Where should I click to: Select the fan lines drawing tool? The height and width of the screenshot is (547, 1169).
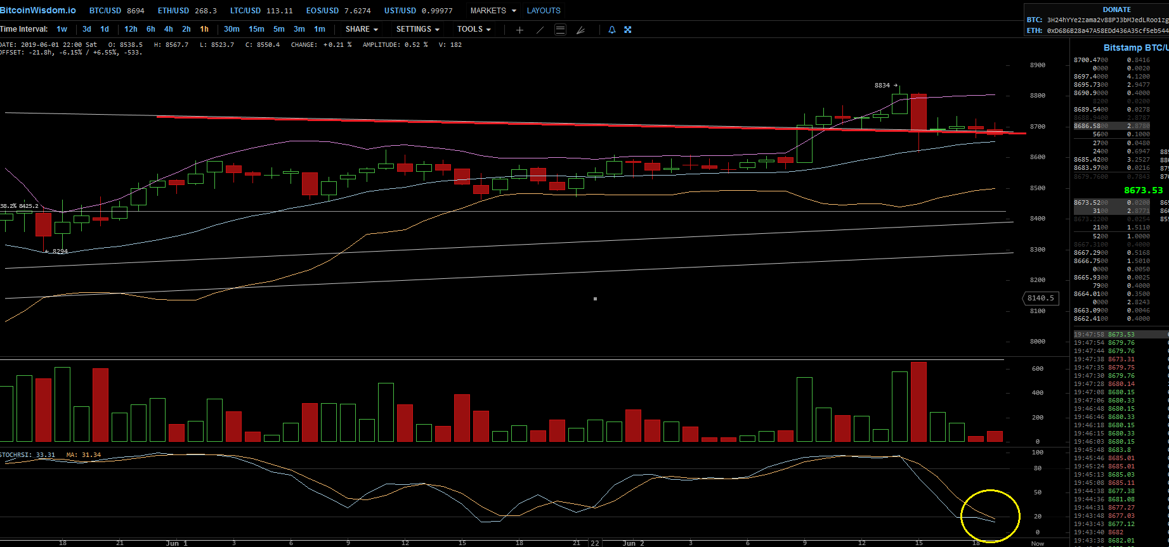point(580,30)
